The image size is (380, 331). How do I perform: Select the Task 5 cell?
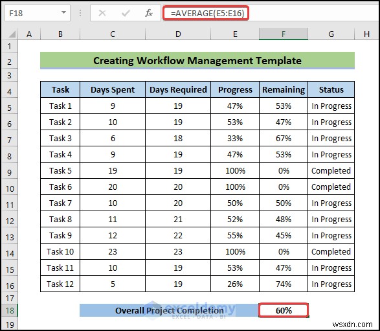[x=60, y=171]
